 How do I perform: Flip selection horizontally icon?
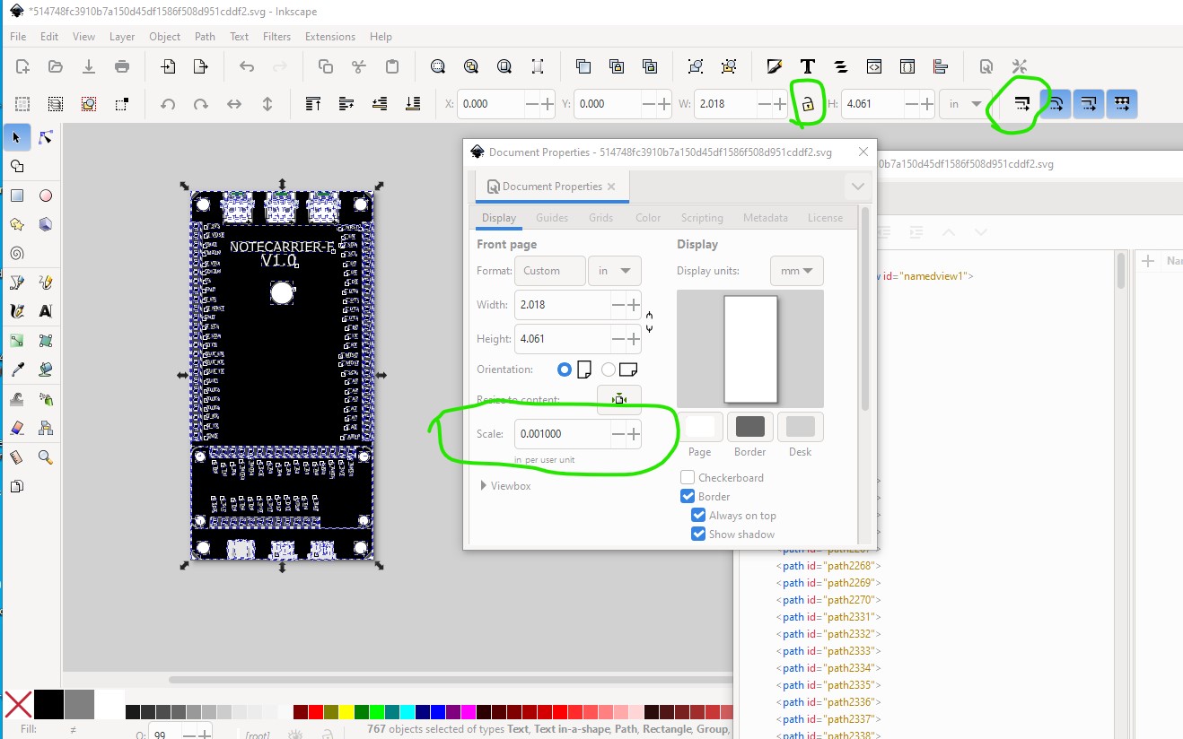click(x=234, y=104)
